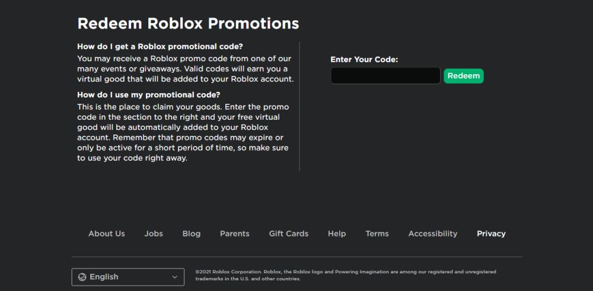Viewport: 593px width, 291px height.
Task: Click the 'How do I get' question heading
Action: pyautogui.click(x=160, y=46)
